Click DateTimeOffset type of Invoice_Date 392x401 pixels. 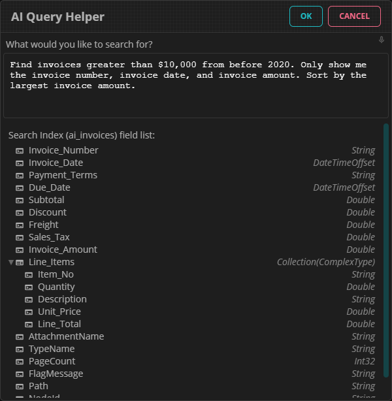(344, 163)
